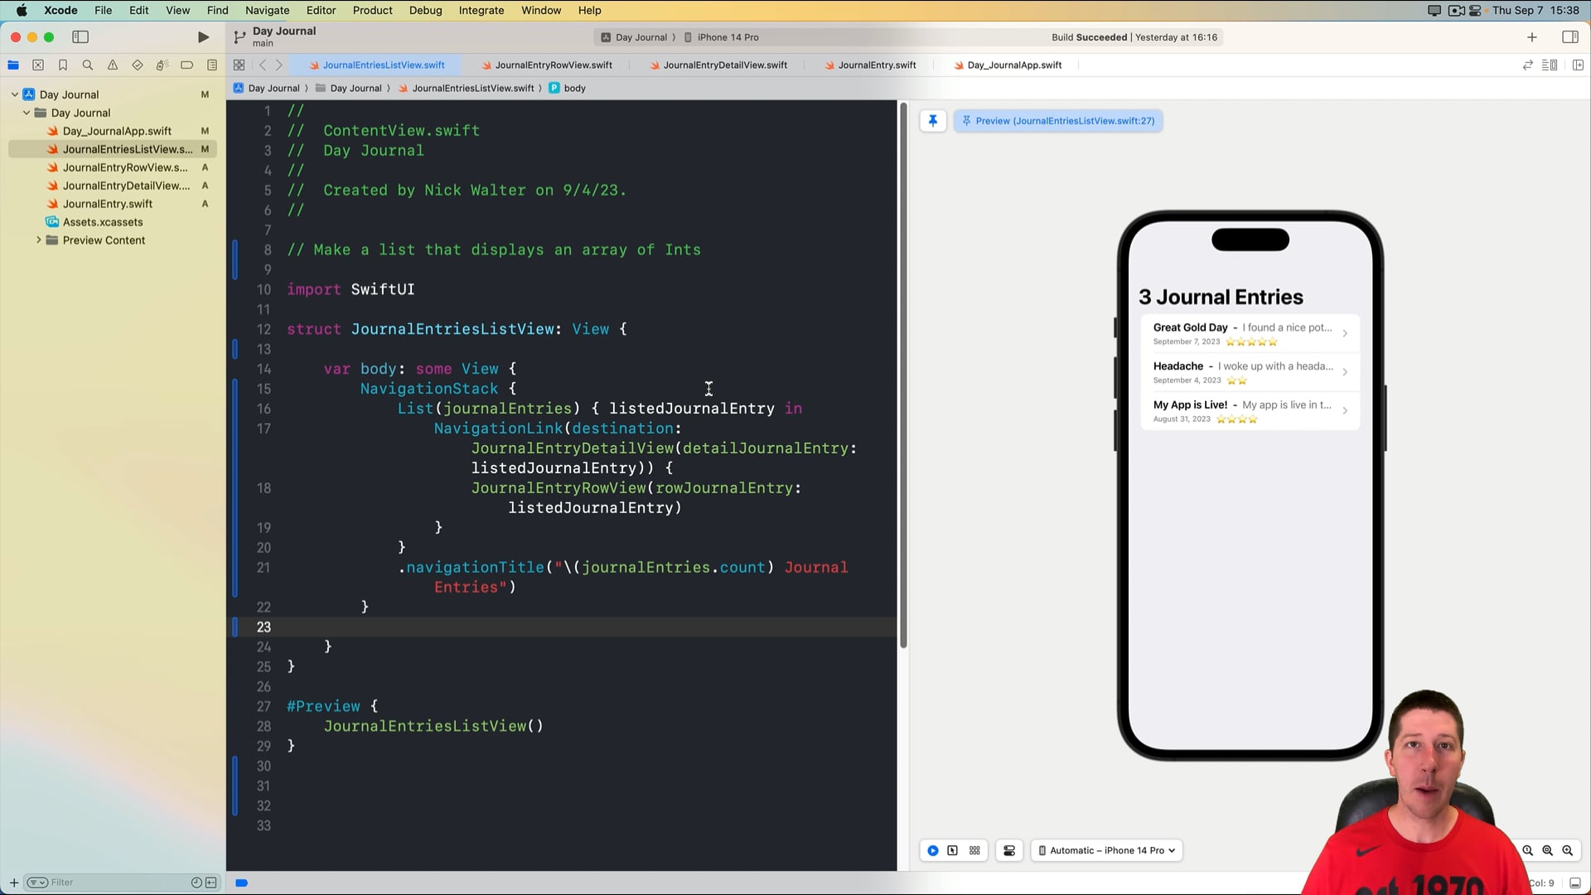
Task: Open My App is Live entry
Action: [1250, 411]
